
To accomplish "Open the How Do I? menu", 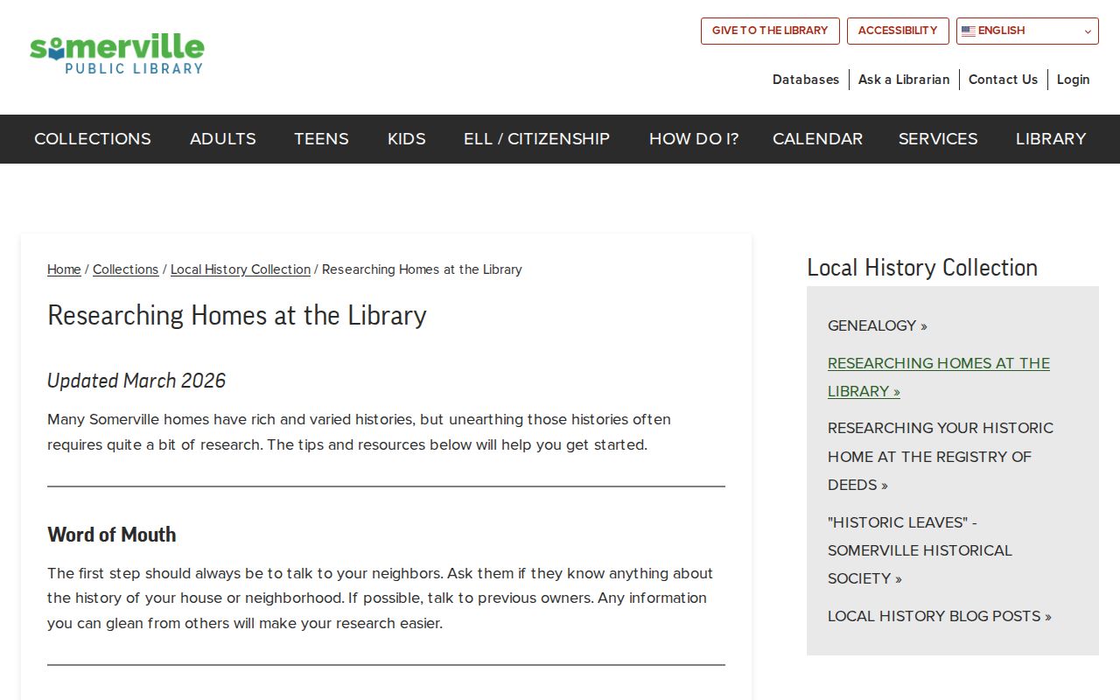I will click(x=694, y=139).
